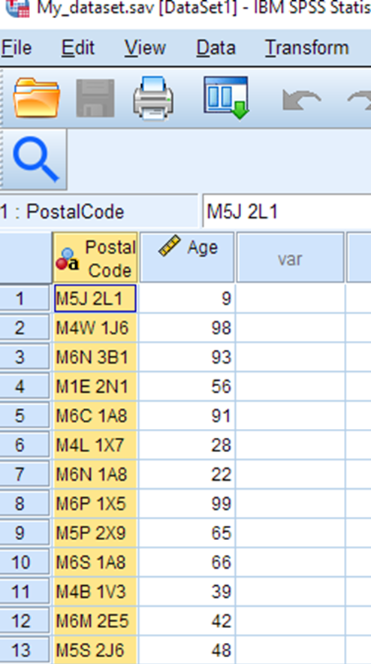
Task: Click the SPSS application icon in title bar
Action: click(x=17, y=8)
